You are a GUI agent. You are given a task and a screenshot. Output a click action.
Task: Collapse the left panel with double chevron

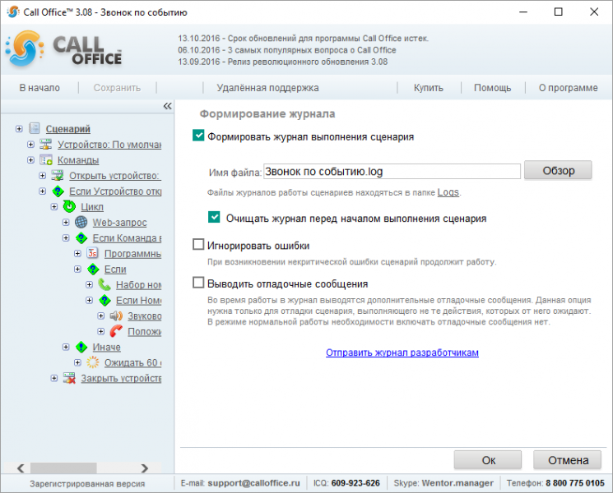tap(167, 106)
